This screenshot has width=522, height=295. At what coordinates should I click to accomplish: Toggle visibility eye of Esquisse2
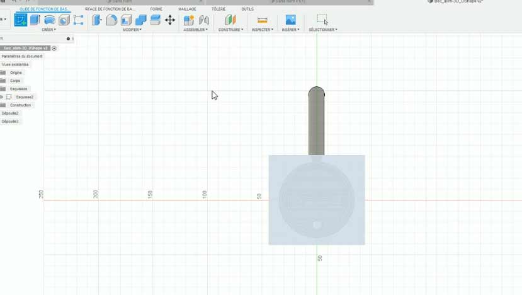[2, 97]
